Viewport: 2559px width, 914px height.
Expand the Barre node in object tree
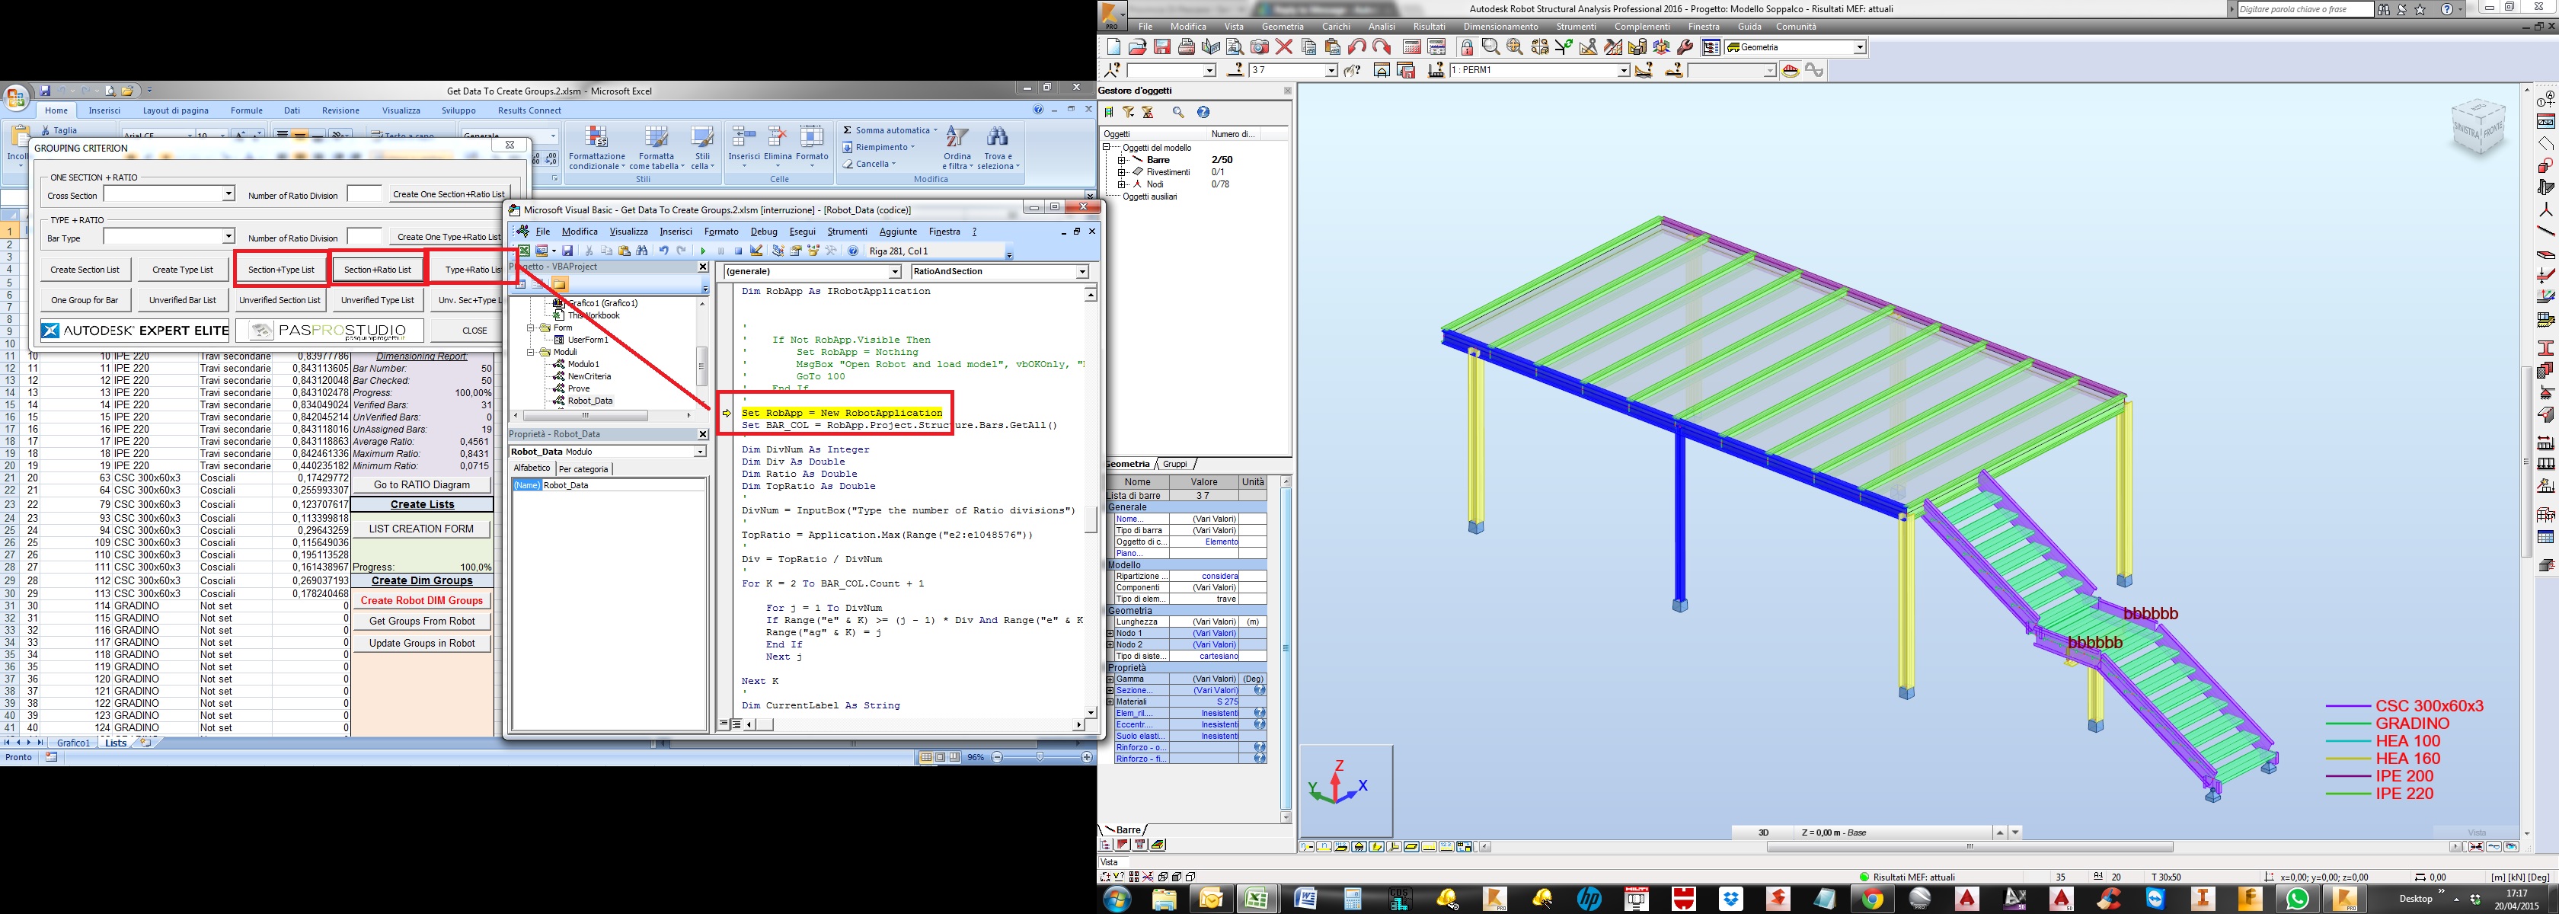point(1122,160)
